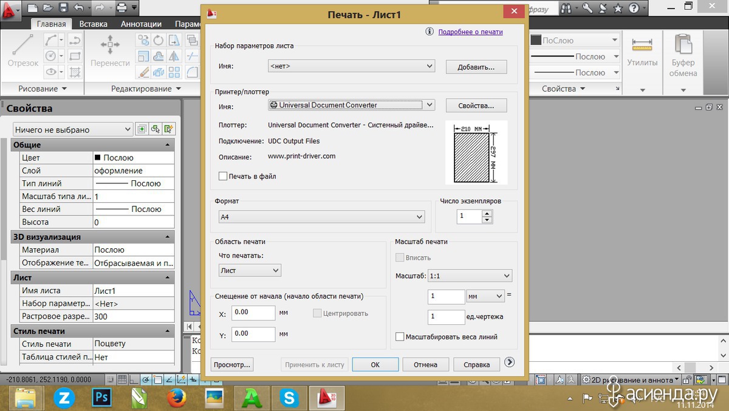This screenshot has height=411, width=729.
Task: Select the Array tool icon
Action: (174, 72)
